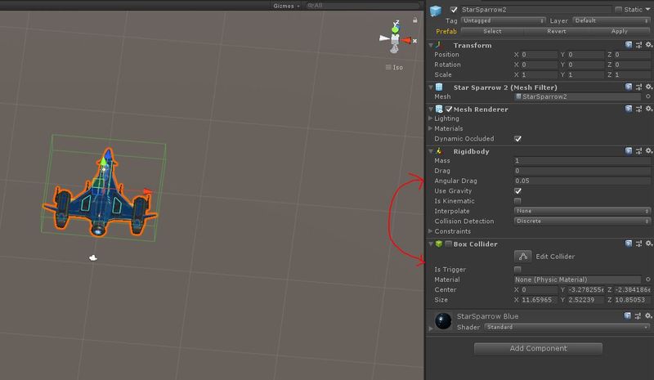The image size is (654, 380).
Task: Enable the Box Collider component checkbox
Action: pos(449,244)
